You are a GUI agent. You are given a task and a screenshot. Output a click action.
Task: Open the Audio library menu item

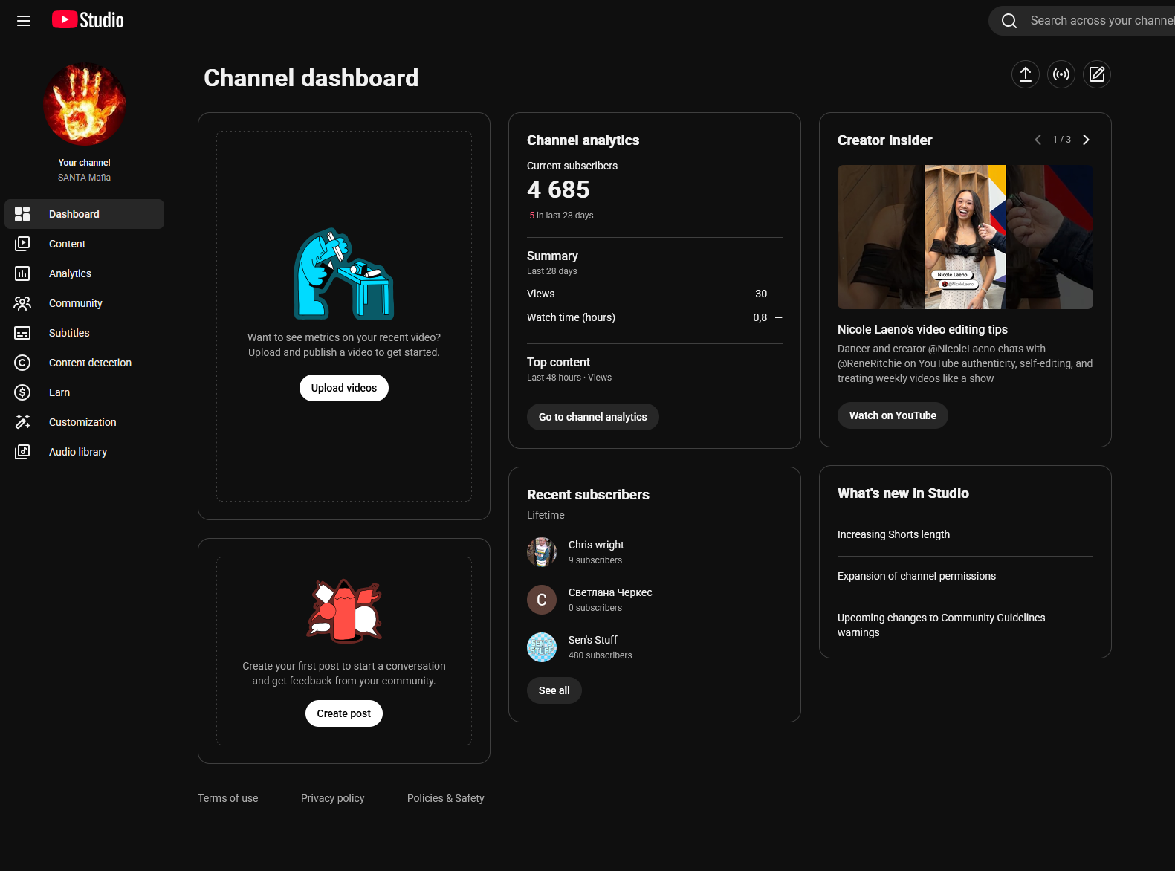click(84, 452)
